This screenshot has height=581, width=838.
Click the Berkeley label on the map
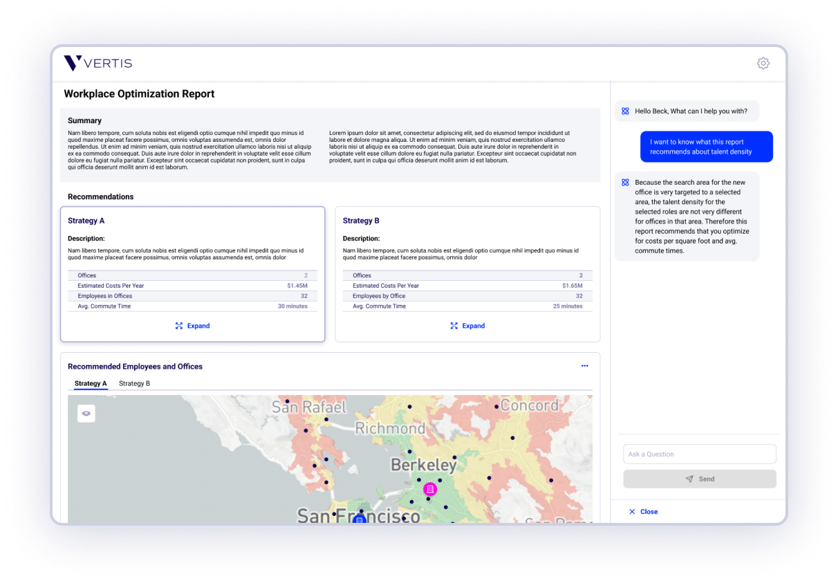[x=423, y=465]
